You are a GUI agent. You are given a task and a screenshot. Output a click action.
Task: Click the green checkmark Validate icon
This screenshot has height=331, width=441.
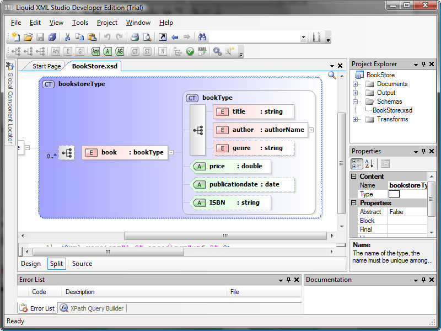(x=190, y=51)
